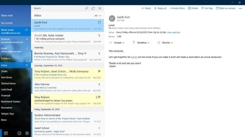This screenshot has height=137, width=245.
Task: Set flag on the open message
Action: (207, 8)
